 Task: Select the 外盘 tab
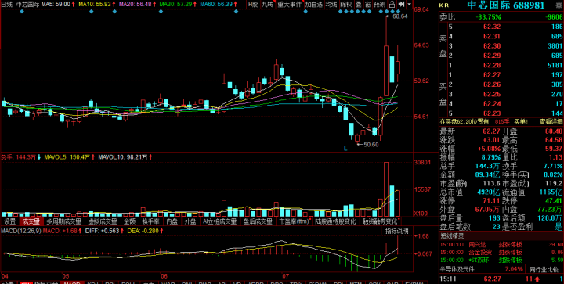click(190, 221)
